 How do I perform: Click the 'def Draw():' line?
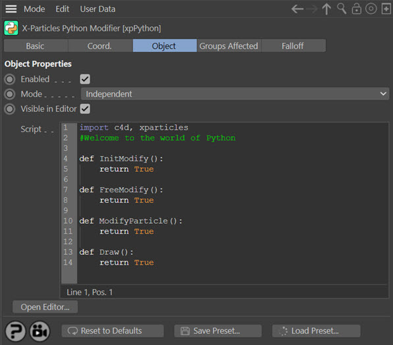pos(106,252)
